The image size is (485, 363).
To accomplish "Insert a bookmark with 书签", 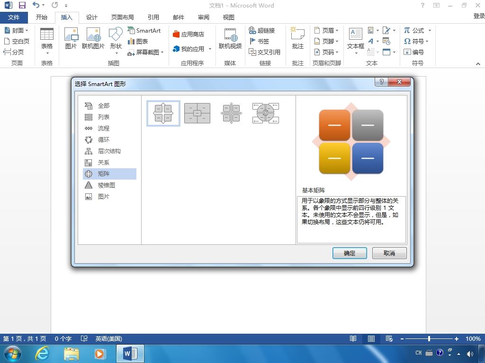I will (259, 41).
